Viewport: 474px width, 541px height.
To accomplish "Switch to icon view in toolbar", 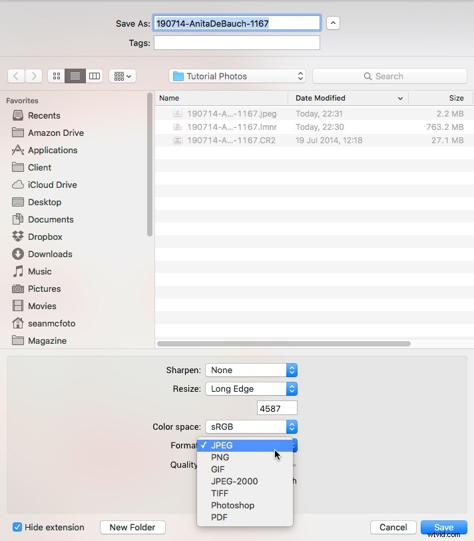I will tap(56, 76).
